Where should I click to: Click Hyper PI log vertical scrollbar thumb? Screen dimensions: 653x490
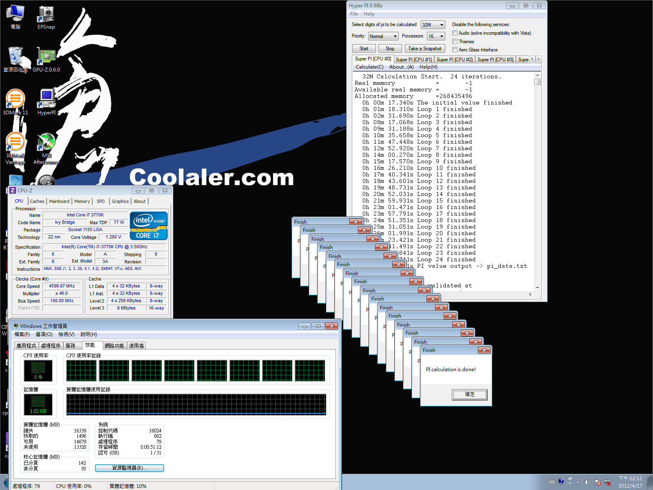(x=538, y=82)
